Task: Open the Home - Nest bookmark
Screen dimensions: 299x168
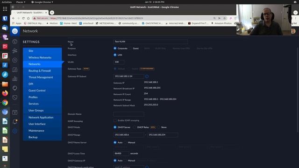Action: [x=68, y=23]
